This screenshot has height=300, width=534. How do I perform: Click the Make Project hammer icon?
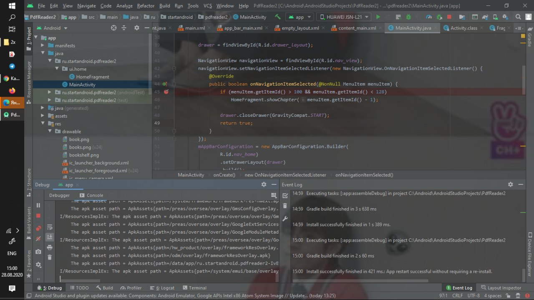tap(278, 17)
